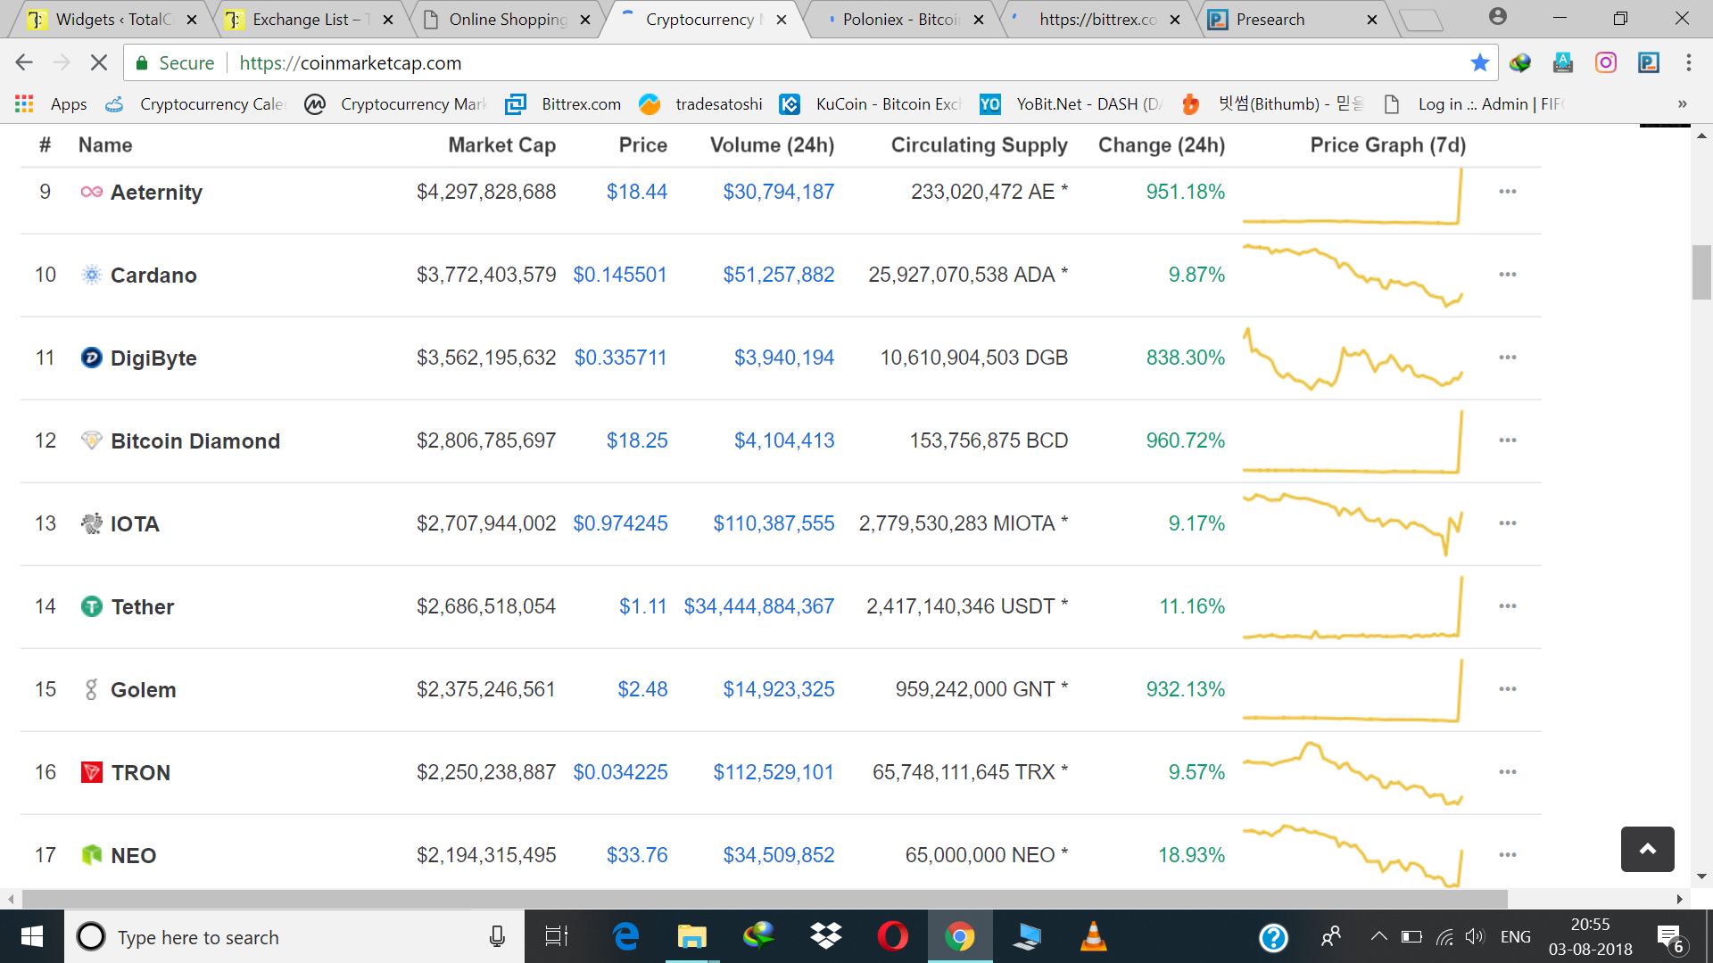Image resolution: width=1713 pixels, height=963 pixels.
Task: Click the back navigation arrow
Action: (23, 62)
